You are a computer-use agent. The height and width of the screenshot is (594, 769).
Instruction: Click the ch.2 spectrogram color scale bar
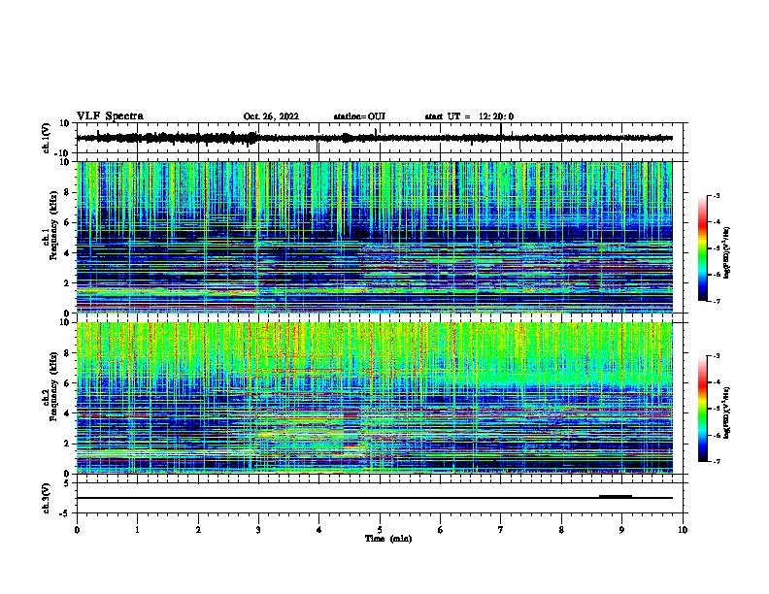pyautogui.click(x=702, y=409)
